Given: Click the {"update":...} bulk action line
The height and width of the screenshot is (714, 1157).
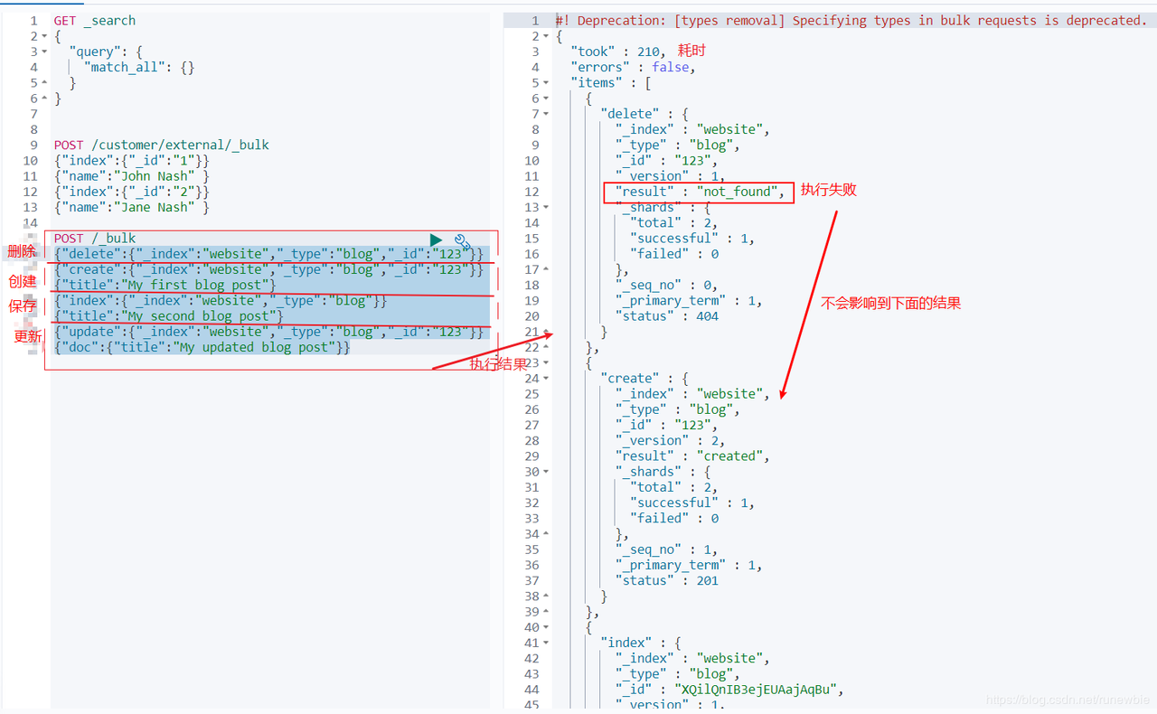Looking at the screenshot, I should click(269, 332).
